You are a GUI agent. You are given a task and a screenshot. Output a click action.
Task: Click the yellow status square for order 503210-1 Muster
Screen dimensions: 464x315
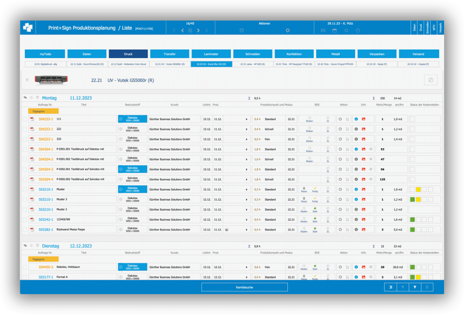[x=419, y=189]
